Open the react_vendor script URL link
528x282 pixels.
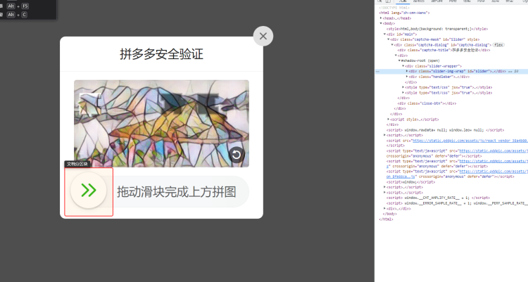click(x=470, y=141)
